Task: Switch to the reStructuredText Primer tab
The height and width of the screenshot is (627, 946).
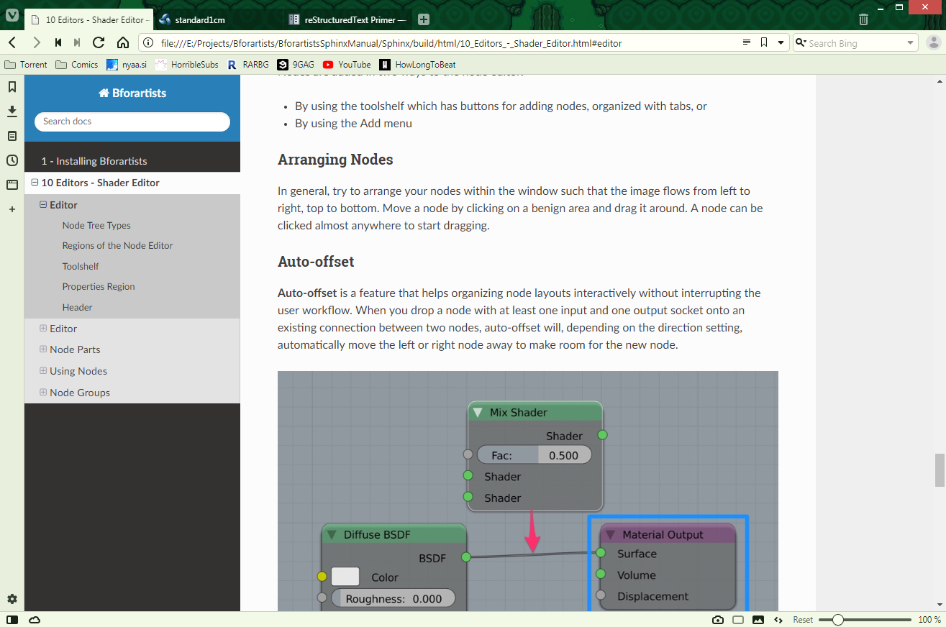Action: (x=347, y=19)
